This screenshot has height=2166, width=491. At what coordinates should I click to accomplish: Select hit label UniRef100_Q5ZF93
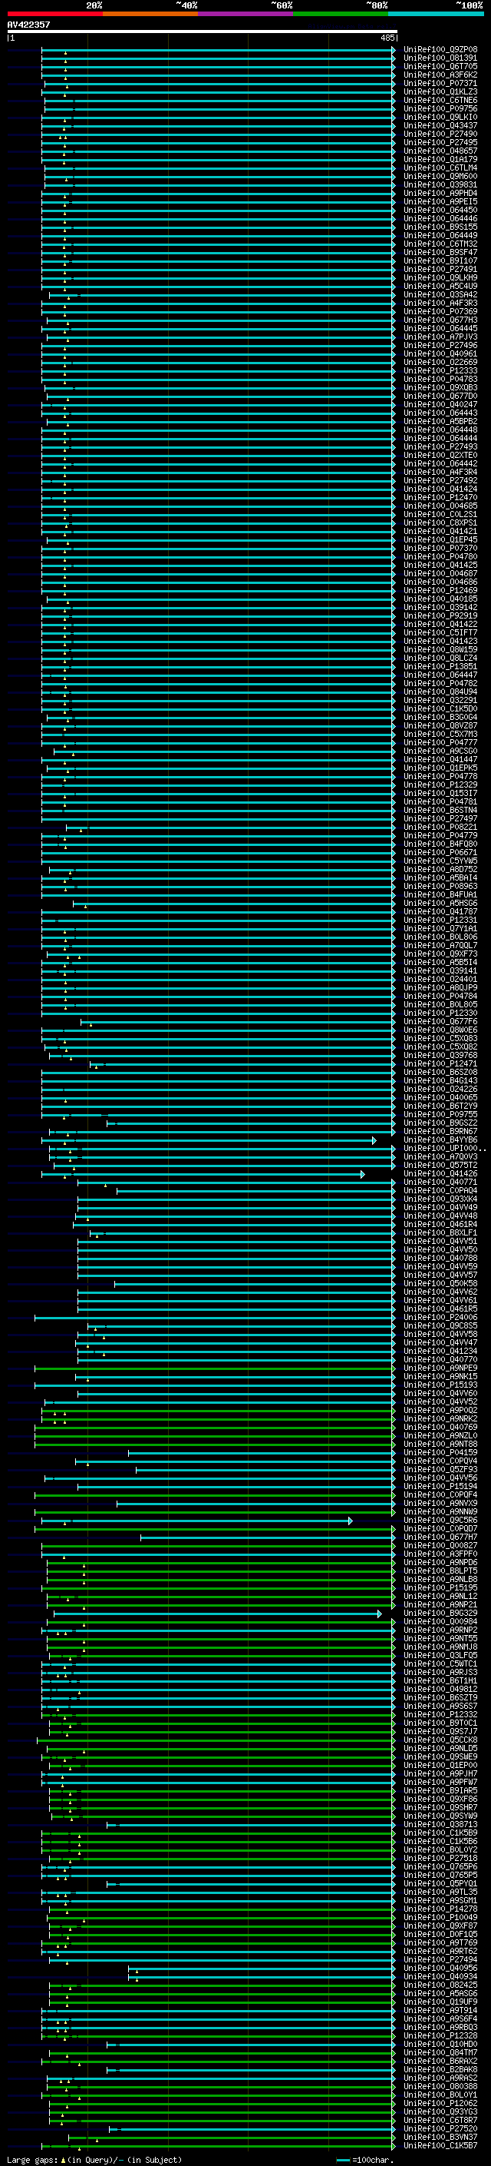coord(440,1470)
